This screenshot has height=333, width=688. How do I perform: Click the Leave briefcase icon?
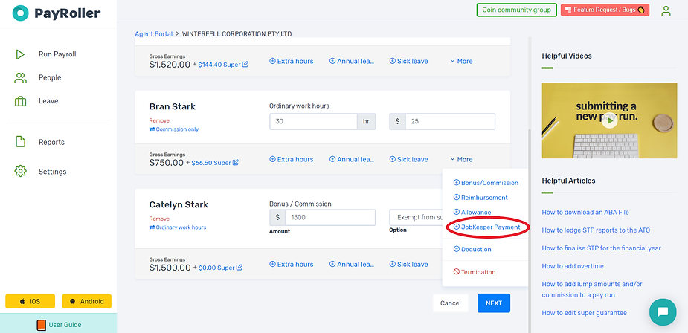tap(20, 101)
